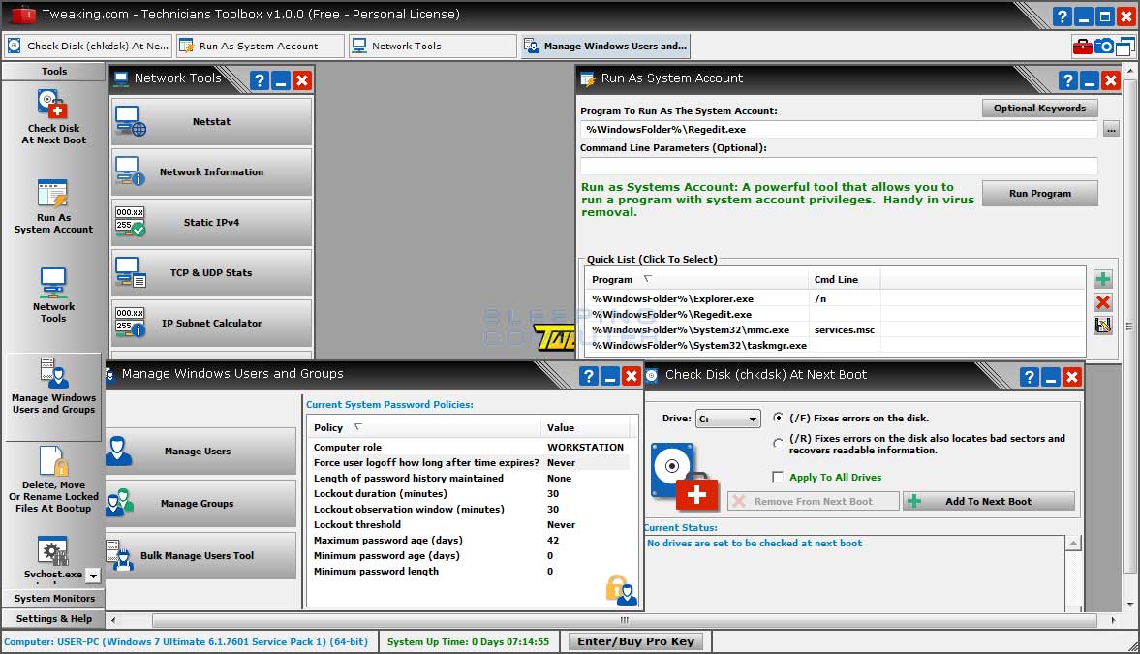Open TCP & UDP Stats tool
Screen dimensions: 1140x654
pos(211,273)
